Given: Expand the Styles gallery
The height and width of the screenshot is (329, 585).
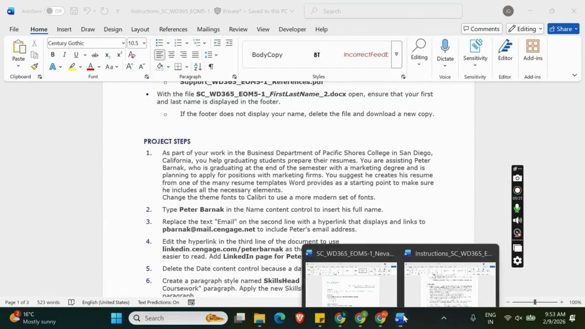Looking at the screenshot, I should click(396, 54).
